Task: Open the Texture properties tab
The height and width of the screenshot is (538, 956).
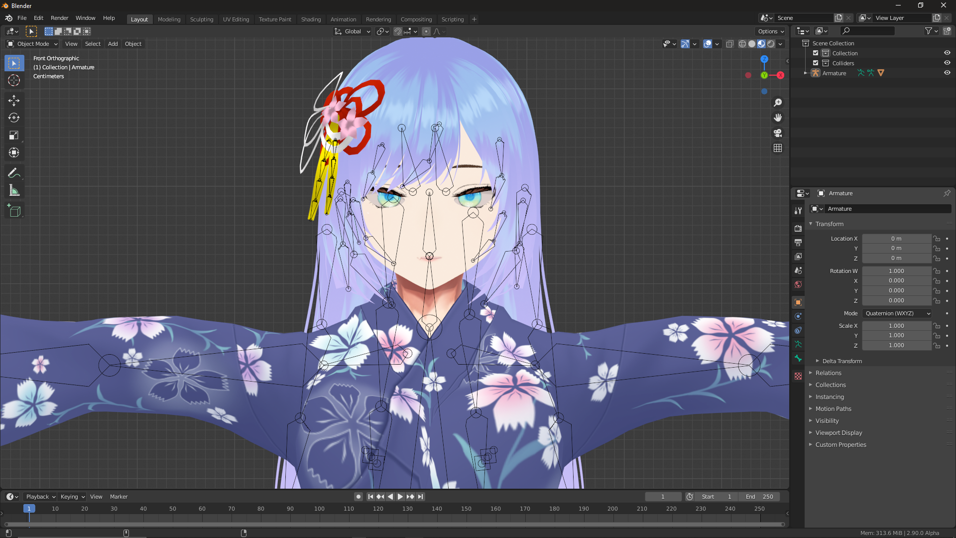Action: coord(798,376)
